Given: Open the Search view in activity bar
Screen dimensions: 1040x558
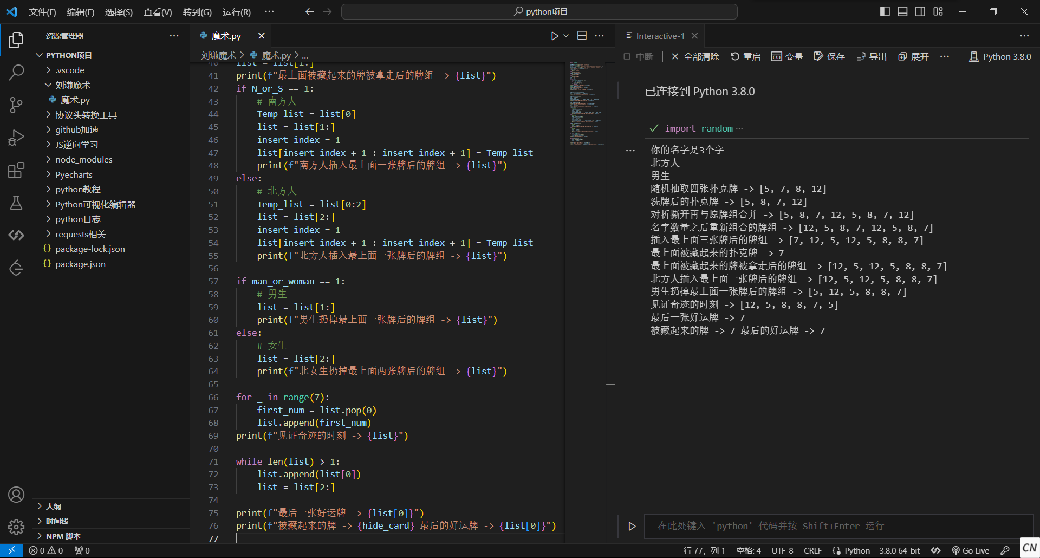Looking at the screenshot, I should coord(16,72).
